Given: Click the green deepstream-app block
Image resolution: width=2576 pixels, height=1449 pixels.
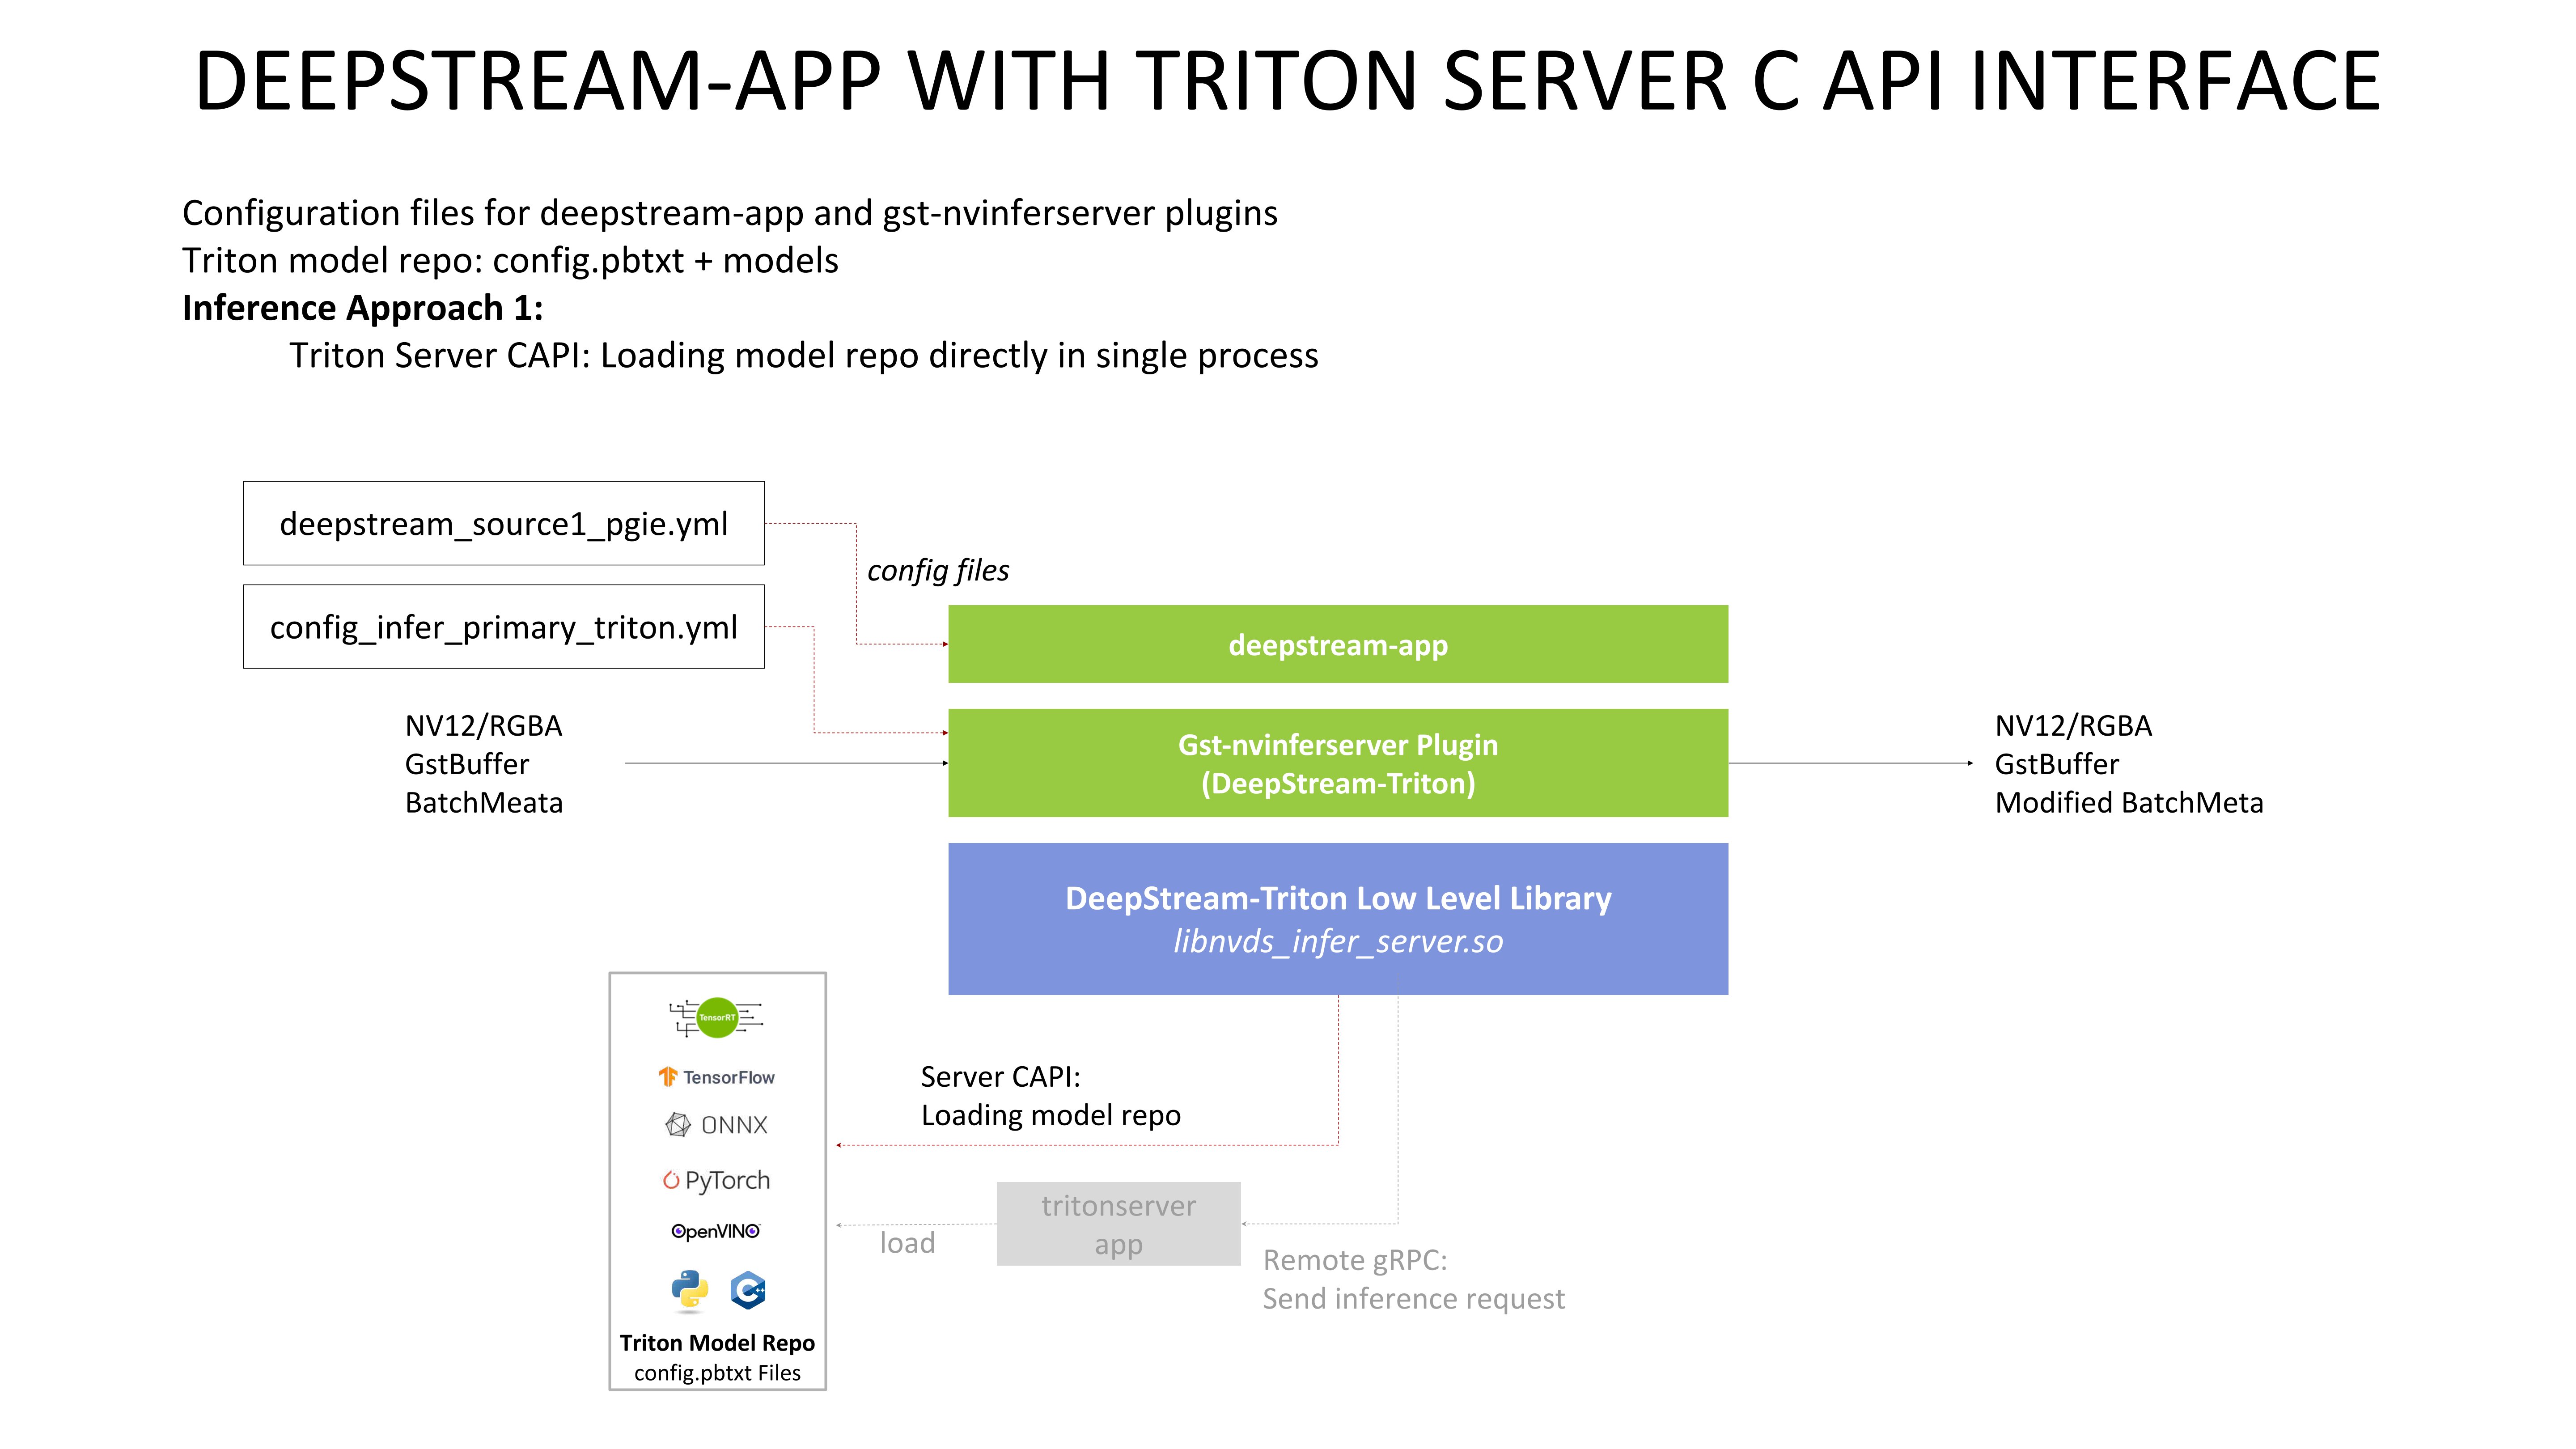Looking at the screenshot, I should click(1338, 644).
